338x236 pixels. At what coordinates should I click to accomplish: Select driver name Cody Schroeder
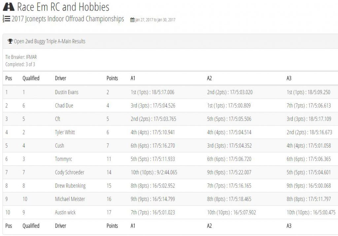(70, 172)
